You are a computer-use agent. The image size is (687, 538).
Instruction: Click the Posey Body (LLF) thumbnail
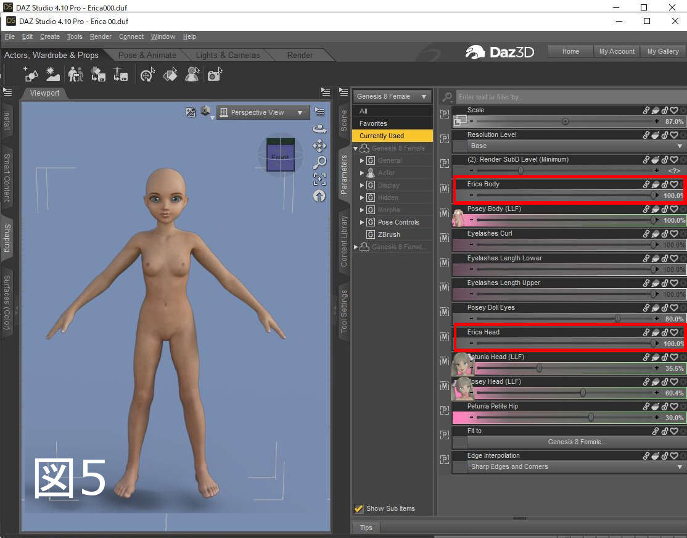tap(459, 217)
